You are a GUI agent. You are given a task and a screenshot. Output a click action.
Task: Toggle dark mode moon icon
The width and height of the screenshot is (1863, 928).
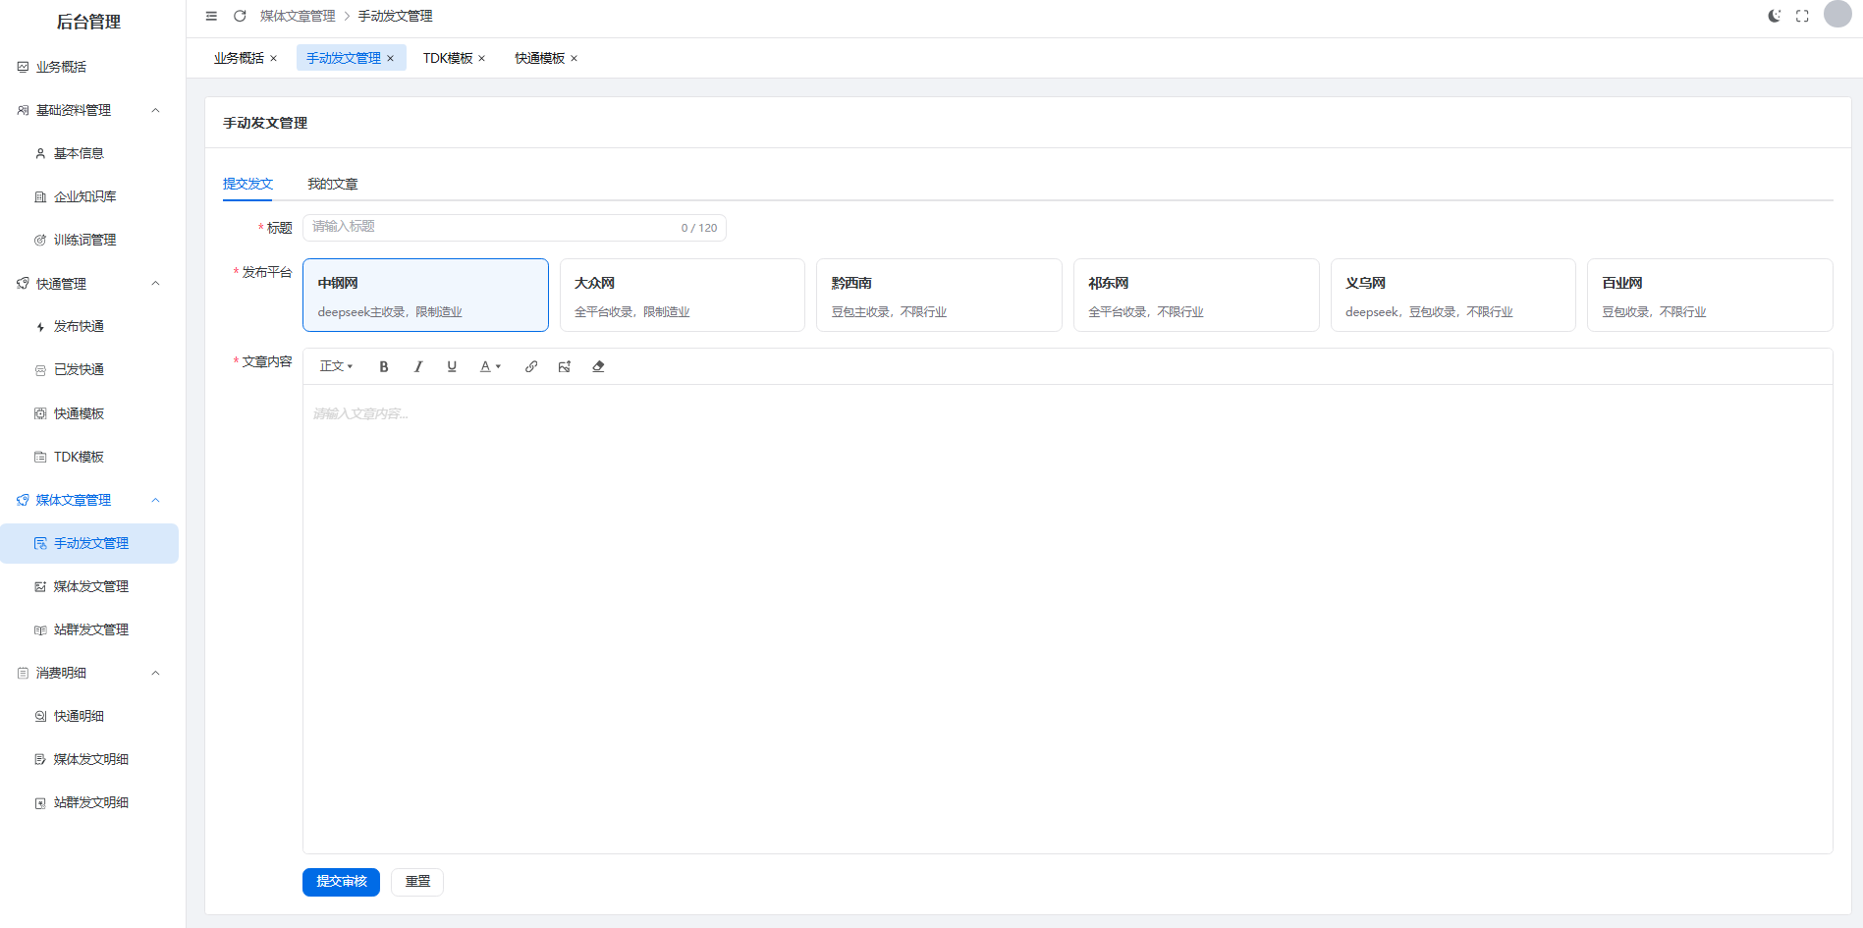(x=1775, y=16)
